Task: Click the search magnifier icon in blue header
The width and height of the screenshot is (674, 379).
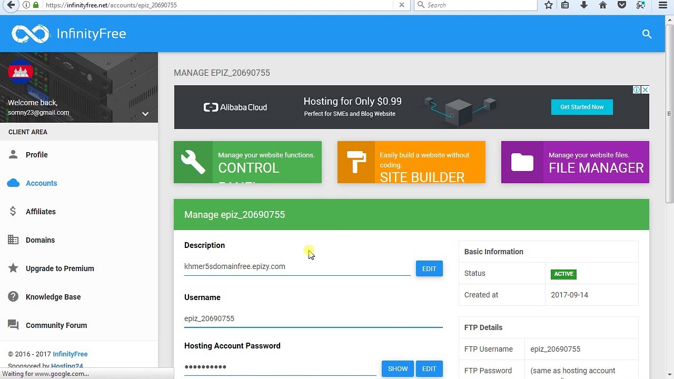Action: click(x=647, y=34)
